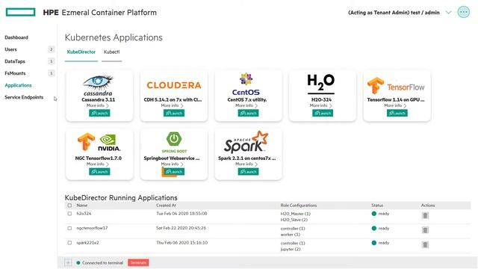Click the FsMounts count badge
The image size is (478, 269).
tap(52, 73)
